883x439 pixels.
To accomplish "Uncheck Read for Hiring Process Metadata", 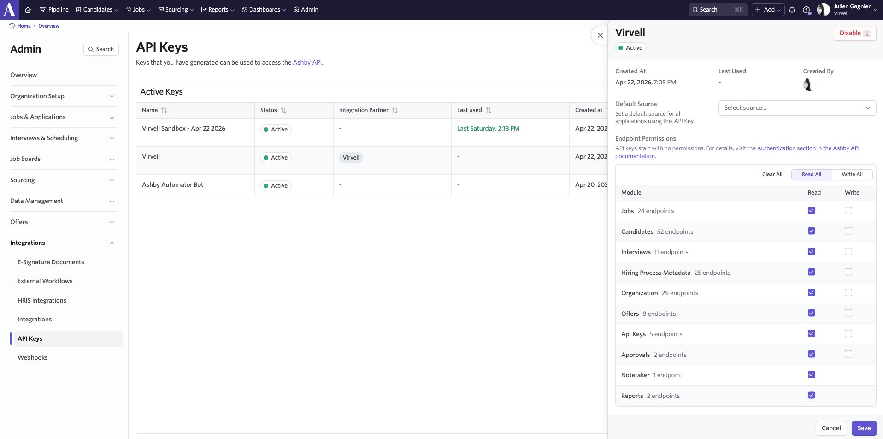I will (812, 272).
